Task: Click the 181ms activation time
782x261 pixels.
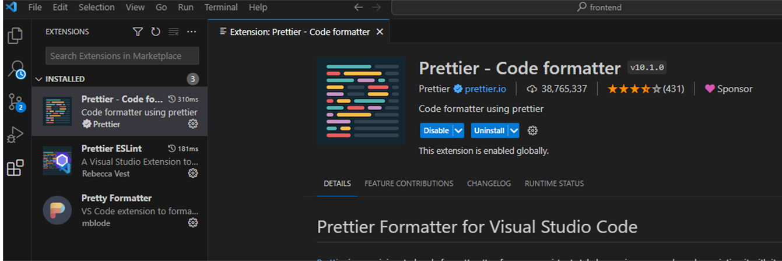Action: point(183,149)
